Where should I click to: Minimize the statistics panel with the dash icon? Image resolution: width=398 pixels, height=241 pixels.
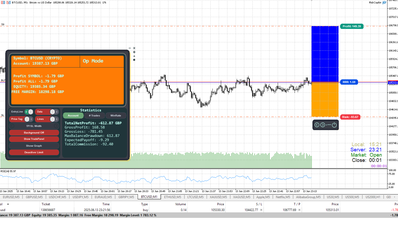pyautogui.click(x=130, y=48)
